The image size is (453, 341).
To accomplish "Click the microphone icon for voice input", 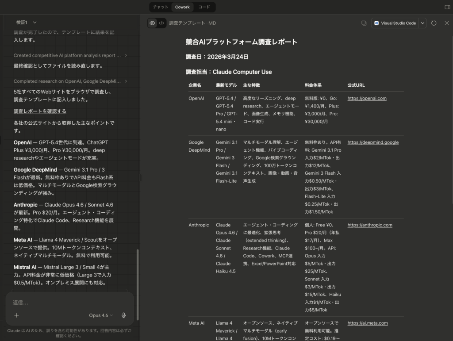I will 124,315.
